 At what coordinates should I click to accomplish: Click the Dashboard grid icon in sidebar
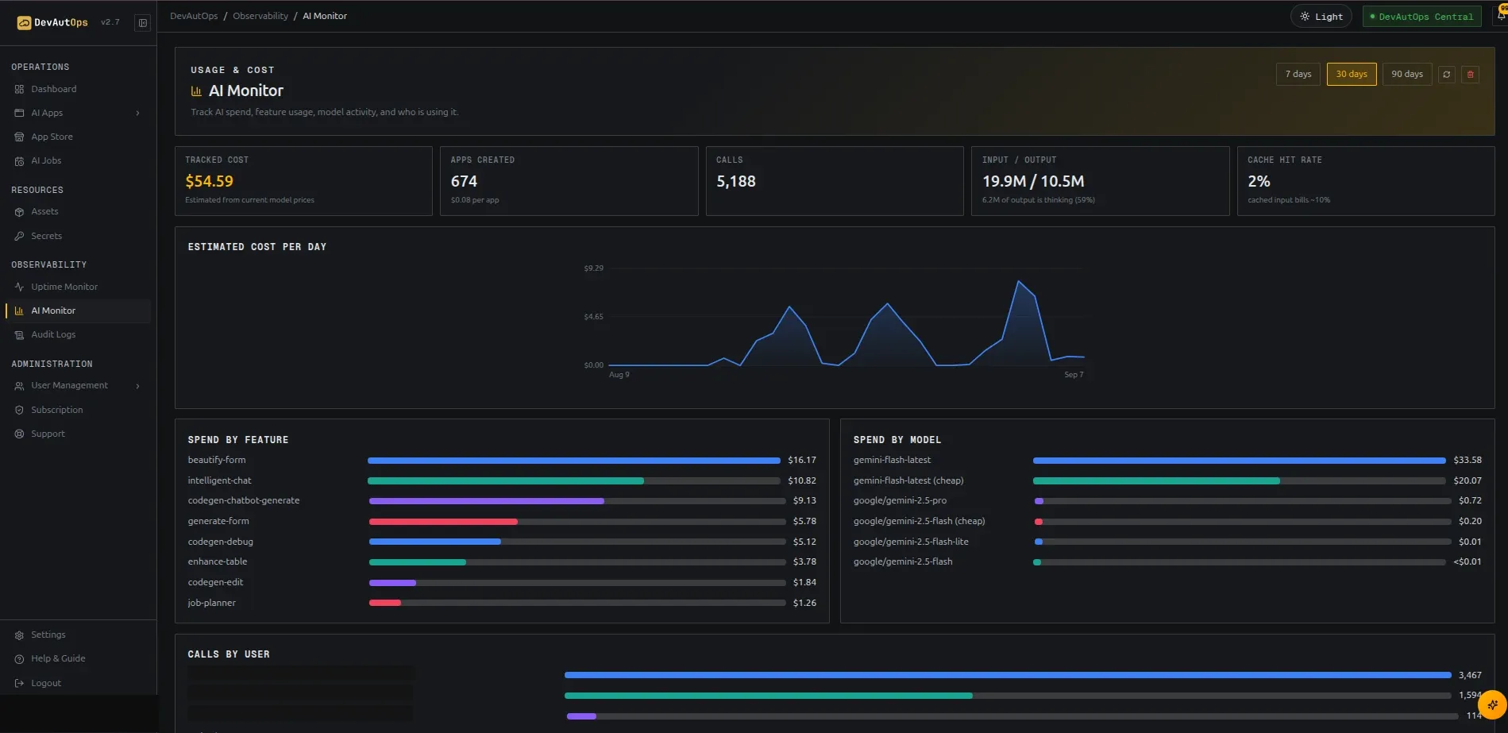[19, 90]
